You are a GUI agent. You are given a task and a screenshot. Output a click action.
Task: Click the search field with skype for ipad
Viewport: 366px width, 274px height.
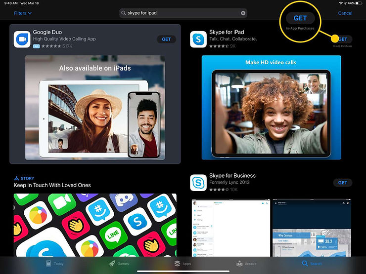[183, 13]
